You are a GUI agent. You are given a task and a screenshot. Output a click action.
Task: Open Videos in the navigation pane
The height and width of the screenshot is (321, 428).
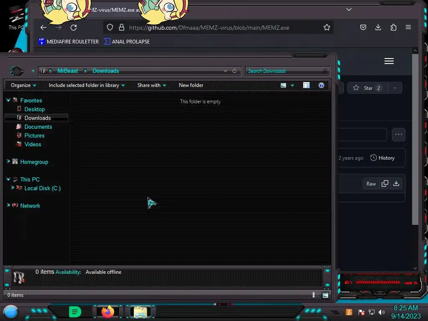click(33, 144)
